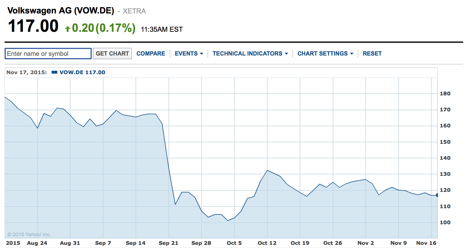
Task: Click the 11:35AM EST timestamp
Action: [x=162, y=29]
